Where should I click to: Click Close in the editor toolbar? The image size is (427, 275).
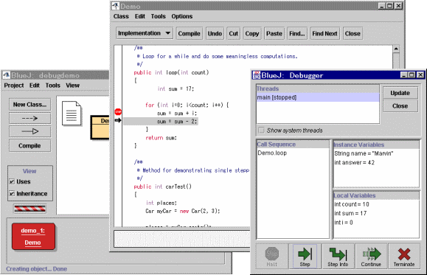coord(353,33)
